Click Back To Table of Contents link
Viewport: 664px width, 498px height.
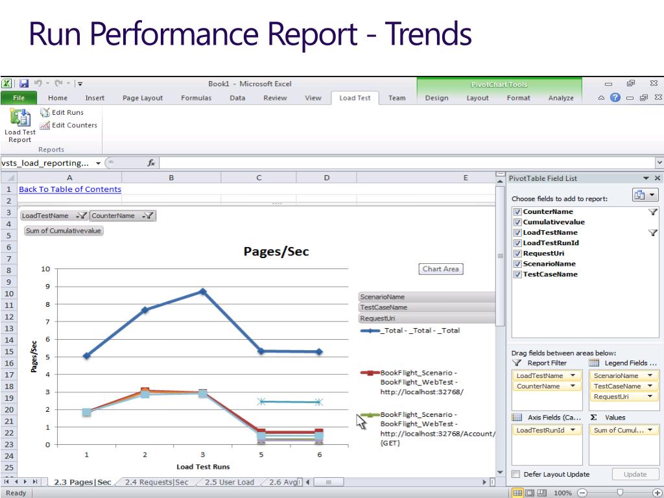(x=70, y=189)
